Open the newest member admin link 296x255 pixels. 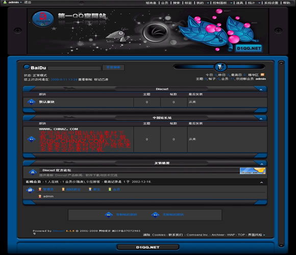260,79
